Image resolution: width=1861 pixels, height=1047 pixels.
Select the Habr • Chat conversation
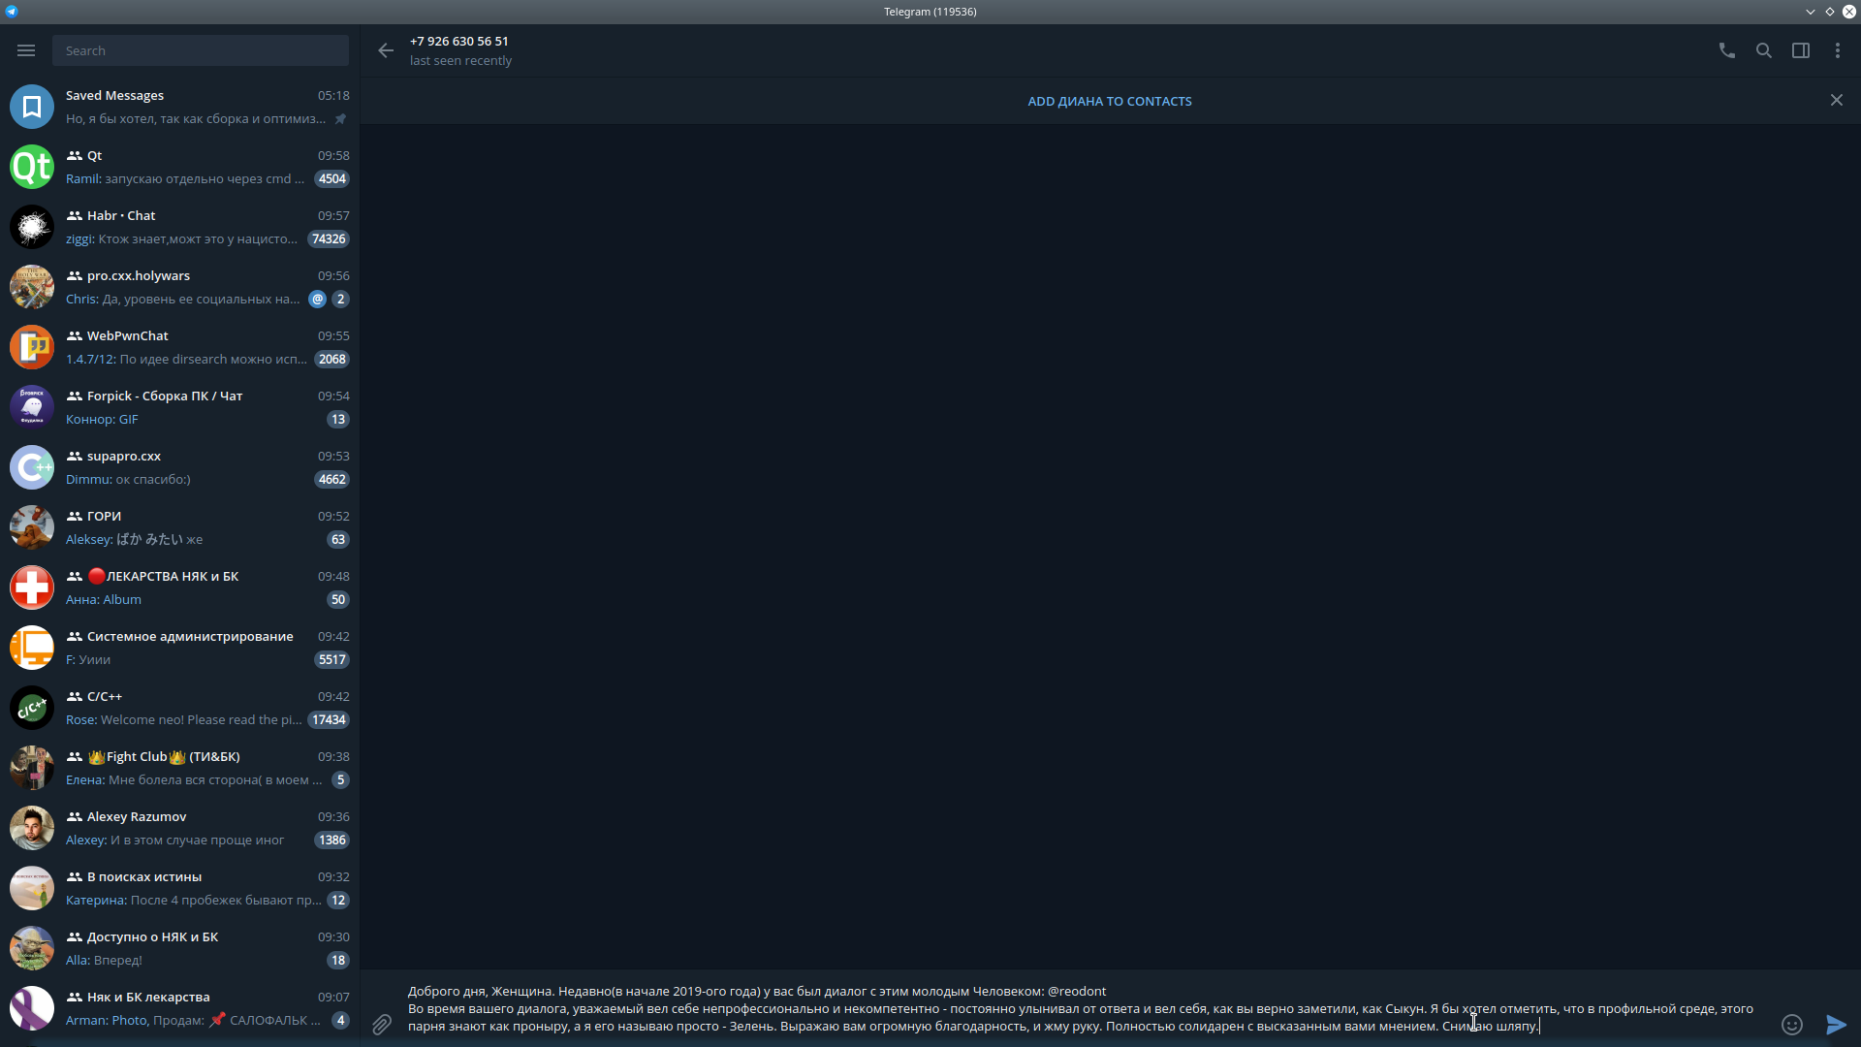click(x=179, y=227)
